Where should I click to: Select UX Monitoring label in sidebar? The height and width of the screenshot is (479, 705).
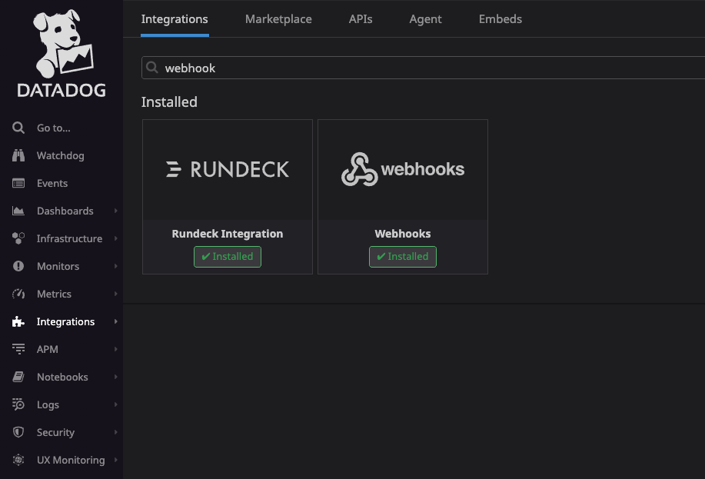(71, 460)
